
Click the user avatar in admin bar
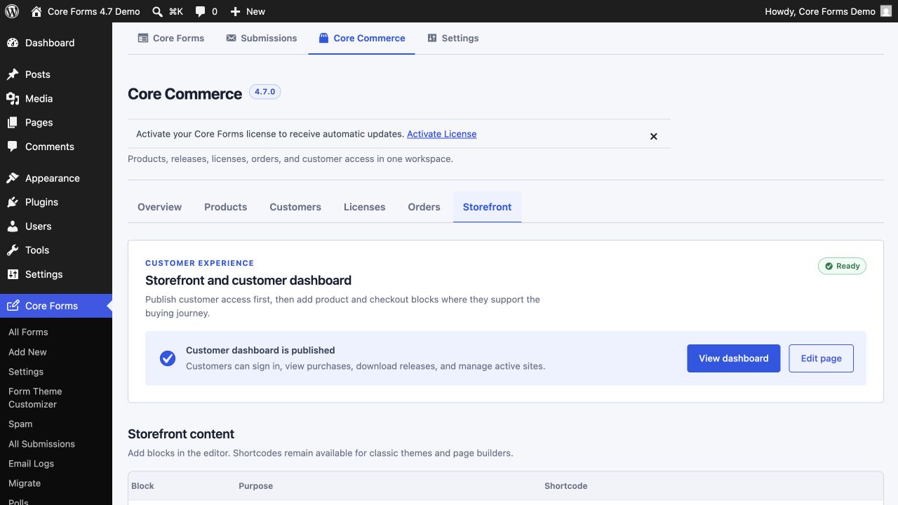(x=886, y=11)
